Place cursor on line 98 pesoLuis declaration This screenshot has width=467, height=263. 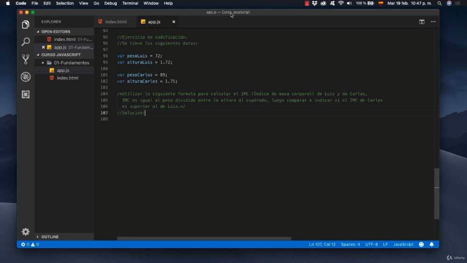coord(139,56)
